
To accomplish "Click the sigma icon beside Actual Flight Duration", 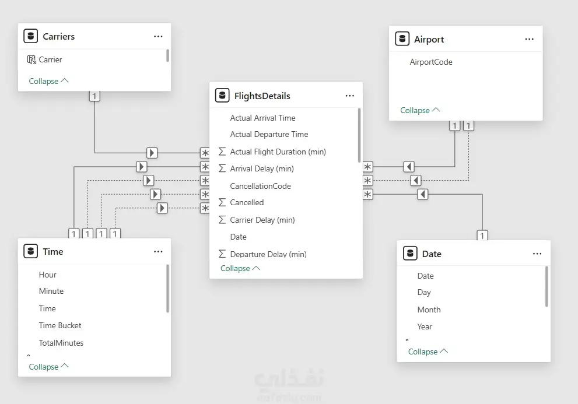I will coord(222,152).
